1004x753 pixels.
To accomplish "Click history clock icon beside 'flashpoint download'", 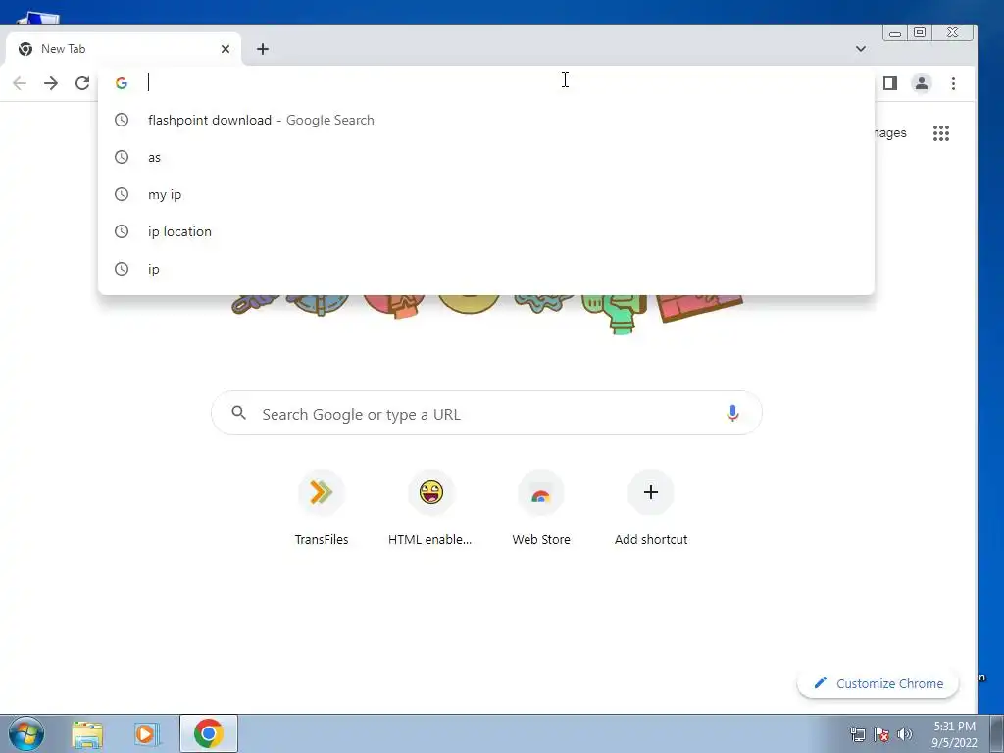I will (x=121, y=120).
